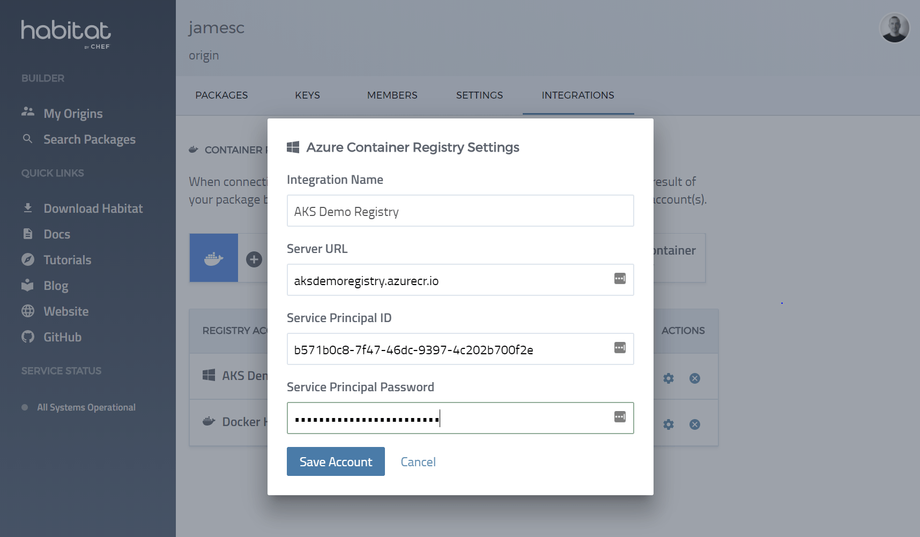This screenshot has width=920, height=537.
Task: Switch to the Keys tab
Action: 307,95
